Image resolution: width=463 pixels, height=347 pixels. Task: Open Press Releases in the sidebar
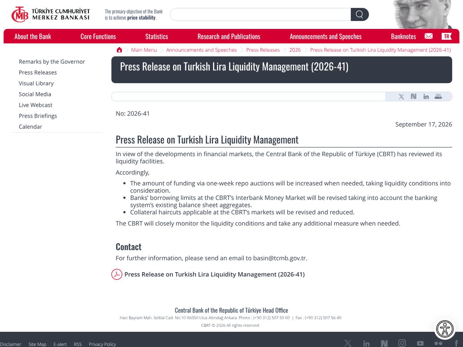tap(38, 72)
